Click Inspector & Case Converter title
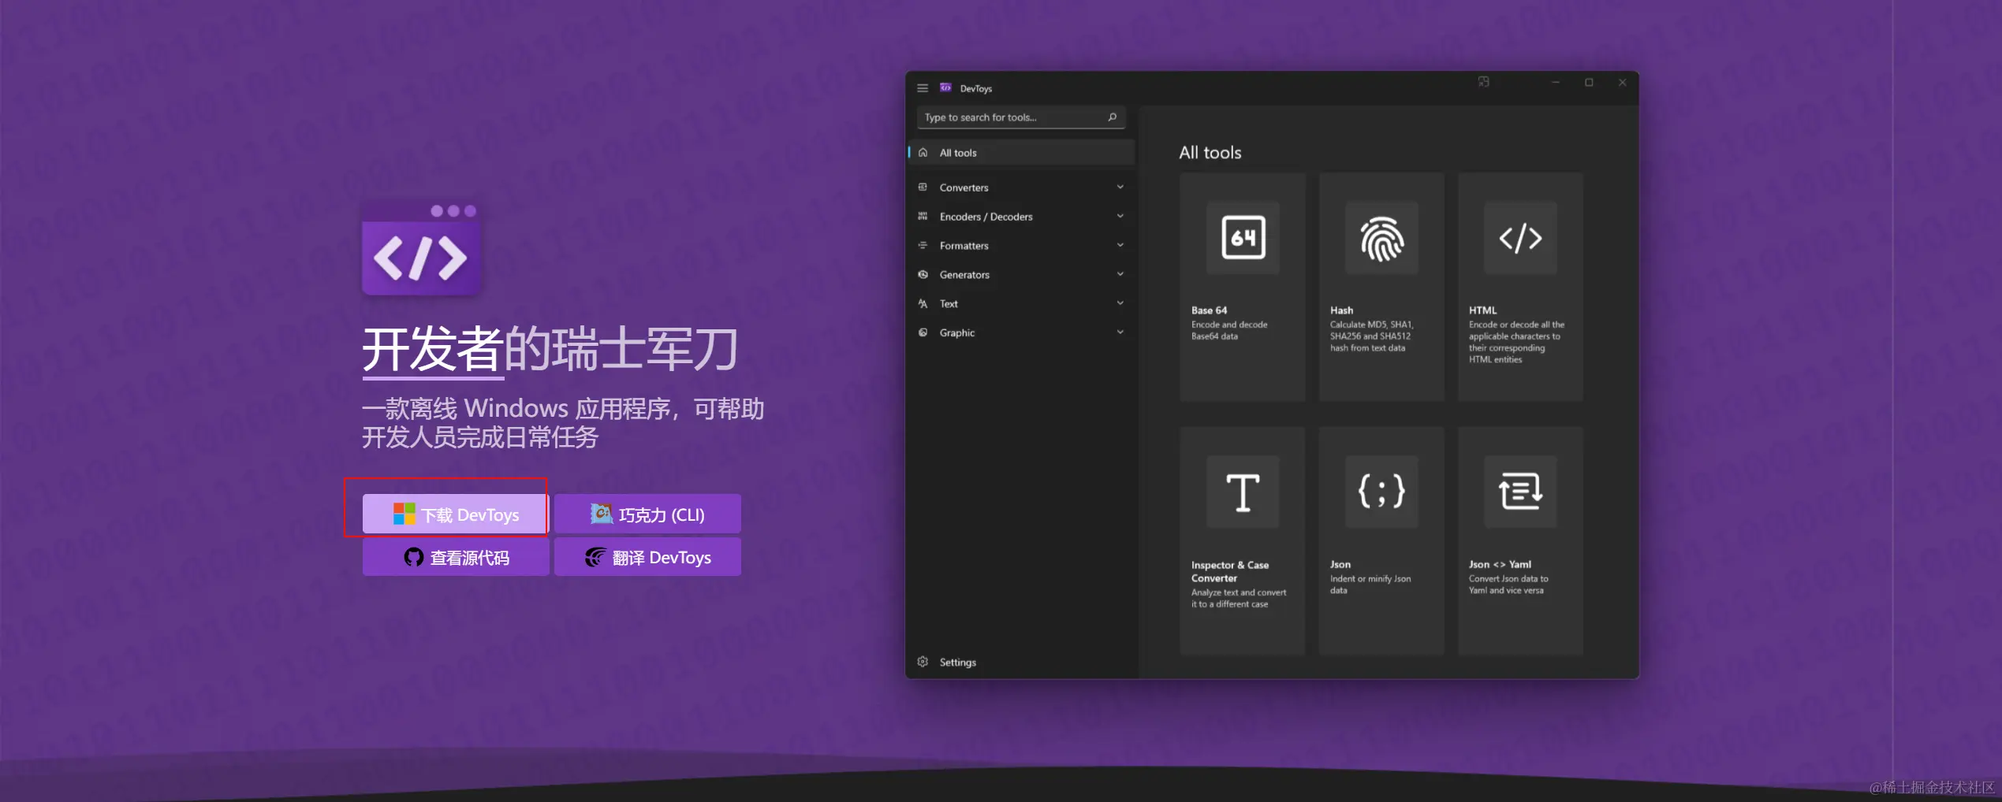 (x=1229, y=571)
